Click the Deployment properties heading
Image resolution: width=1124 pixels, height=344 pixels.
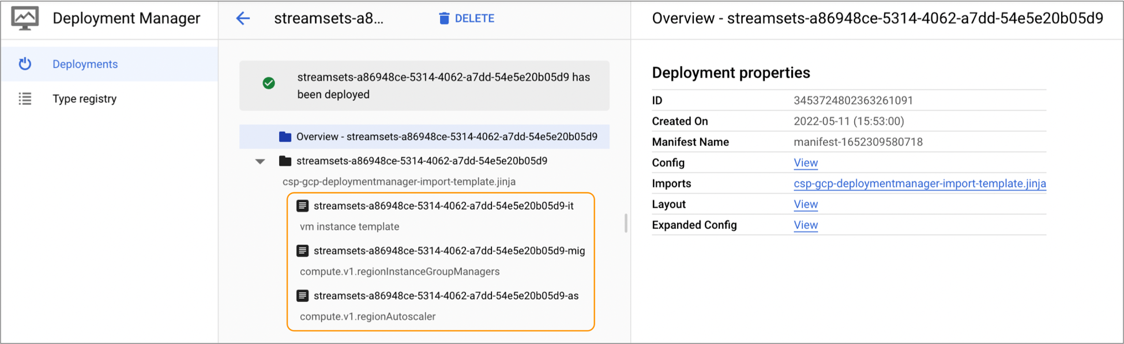coord(731,73)
